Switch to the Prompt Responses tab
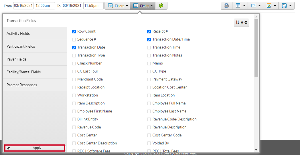Image resolution: width=300 pixels, height=155 pixels. tap(35, 85)
